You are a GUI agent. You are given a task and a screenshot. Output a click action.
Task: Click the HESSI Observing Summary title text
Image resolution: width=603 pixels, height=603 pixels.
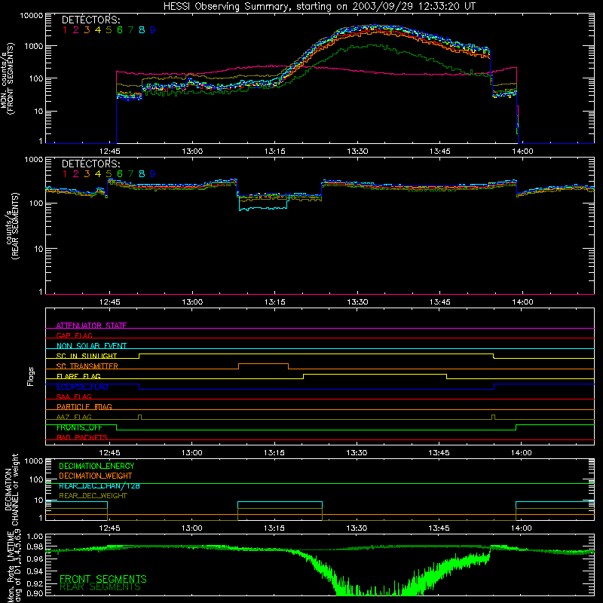coord(319,6)
